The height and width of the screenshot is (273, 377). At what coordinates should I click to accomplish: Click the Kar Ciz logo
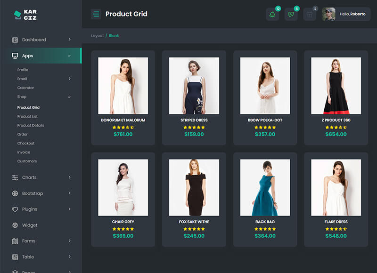[x=25, y=15]
